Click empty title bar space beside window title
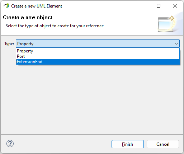The image size is (184, 154). coord(100,6)
